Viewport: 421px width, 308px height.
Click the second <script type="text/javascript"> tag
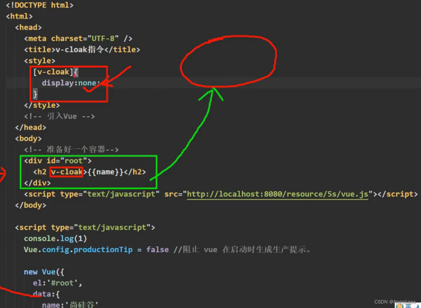click(85, 227)
